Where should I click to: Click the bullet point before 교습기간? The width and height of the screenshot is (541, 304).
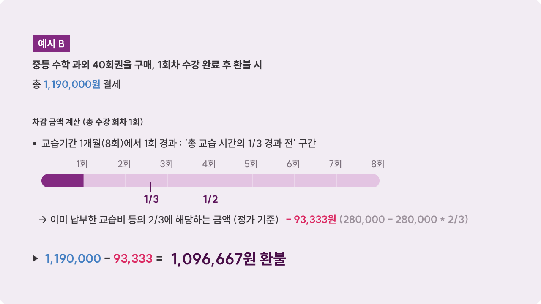point(35,144)
